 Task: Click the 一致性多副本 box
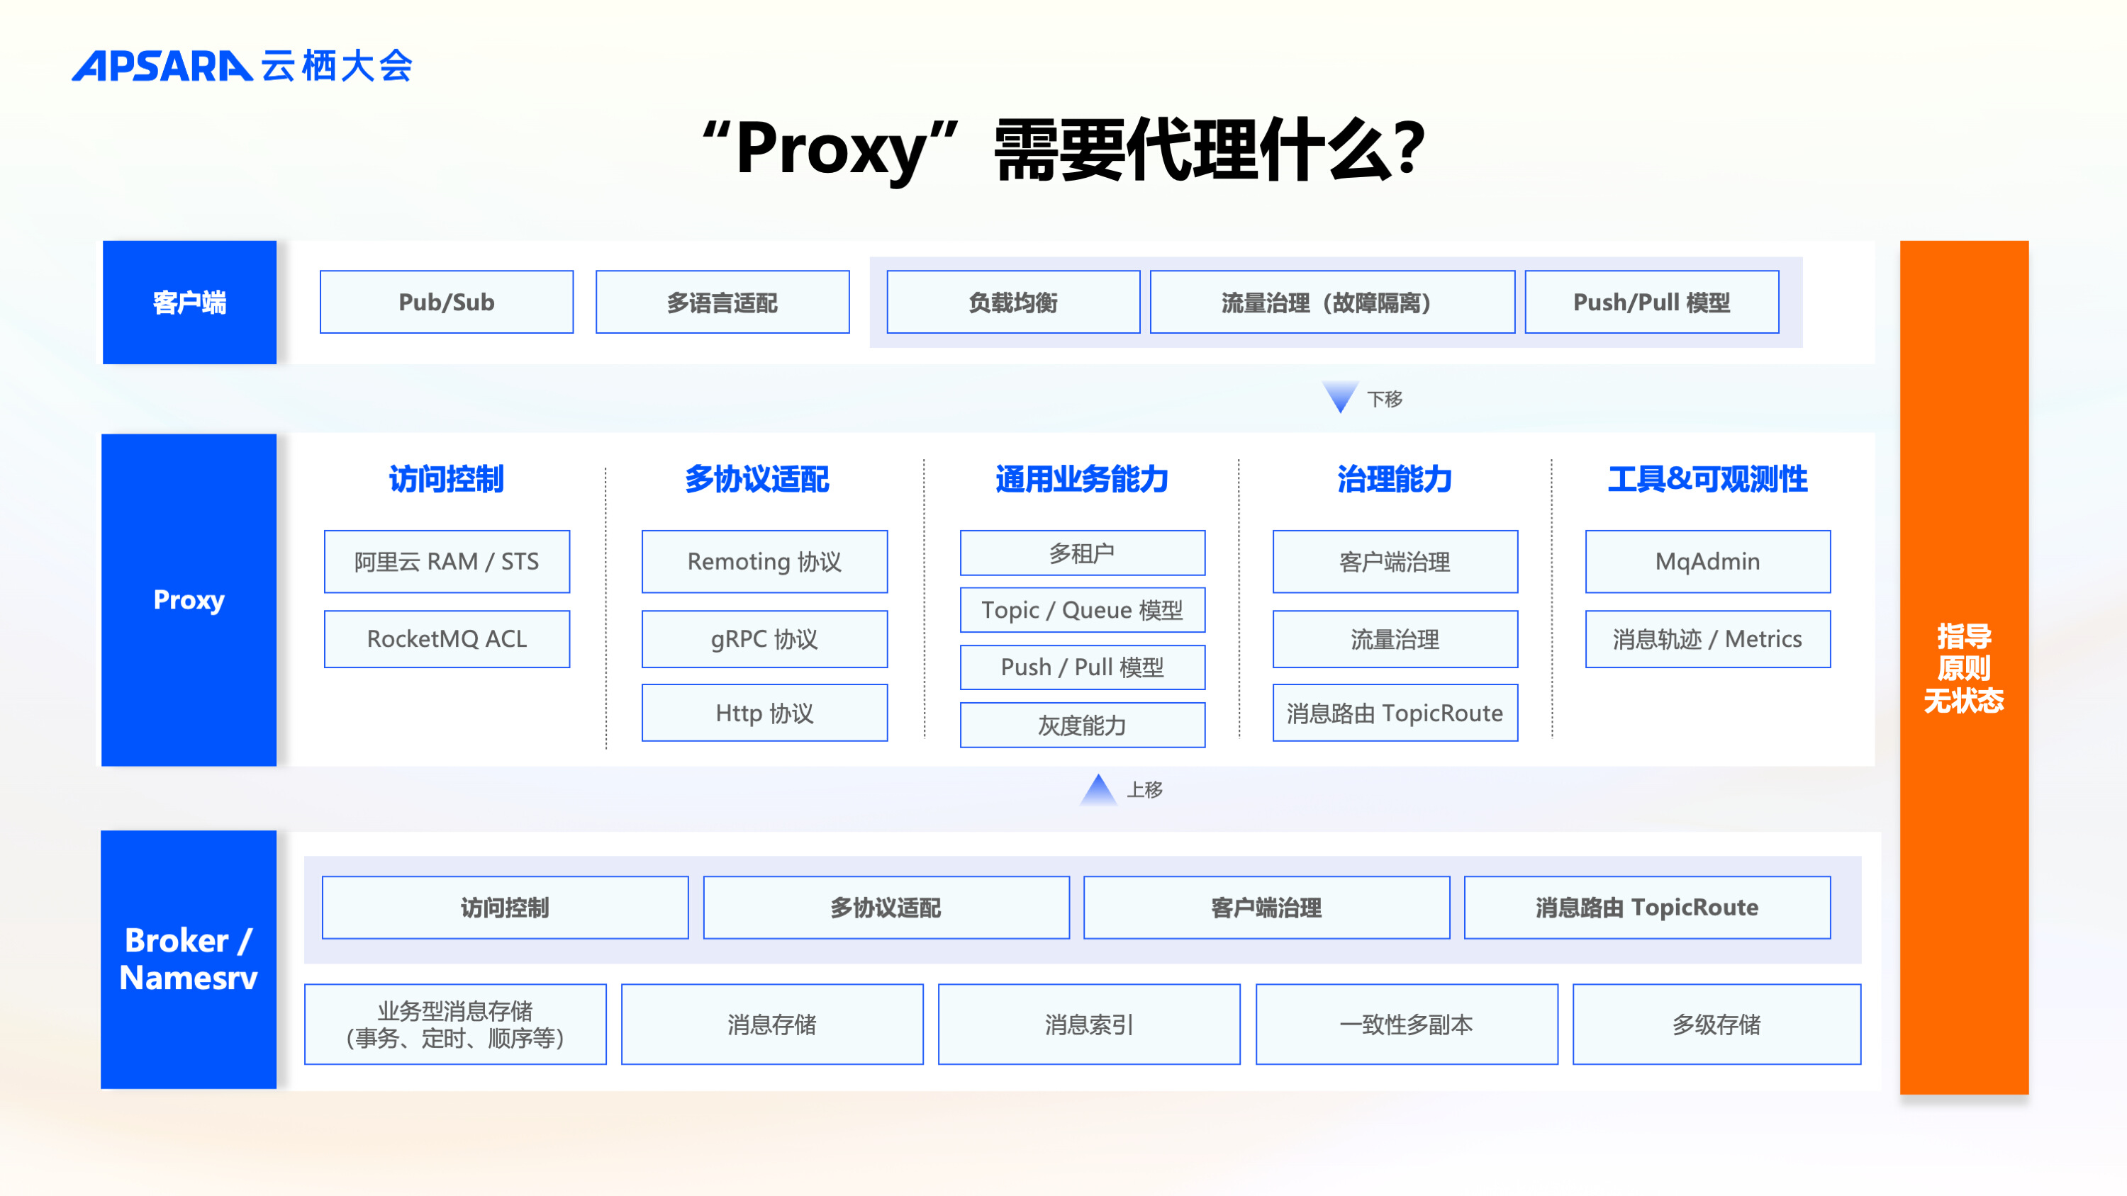point(1406,1024)
